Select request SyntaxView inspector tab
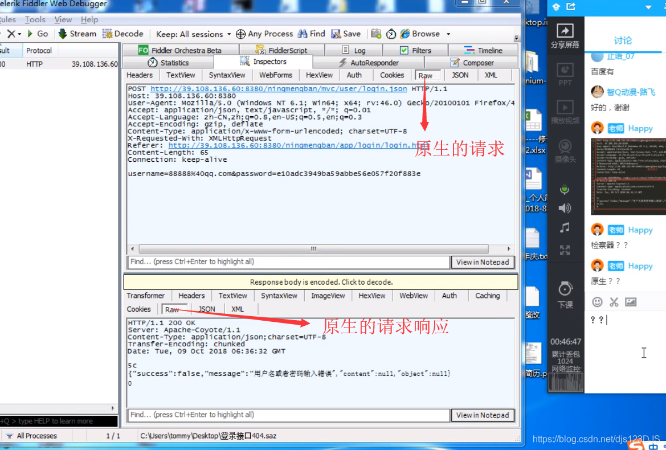The width and height of the screenshot is (666, 450). pyautogui.click(x=227, y=75)
